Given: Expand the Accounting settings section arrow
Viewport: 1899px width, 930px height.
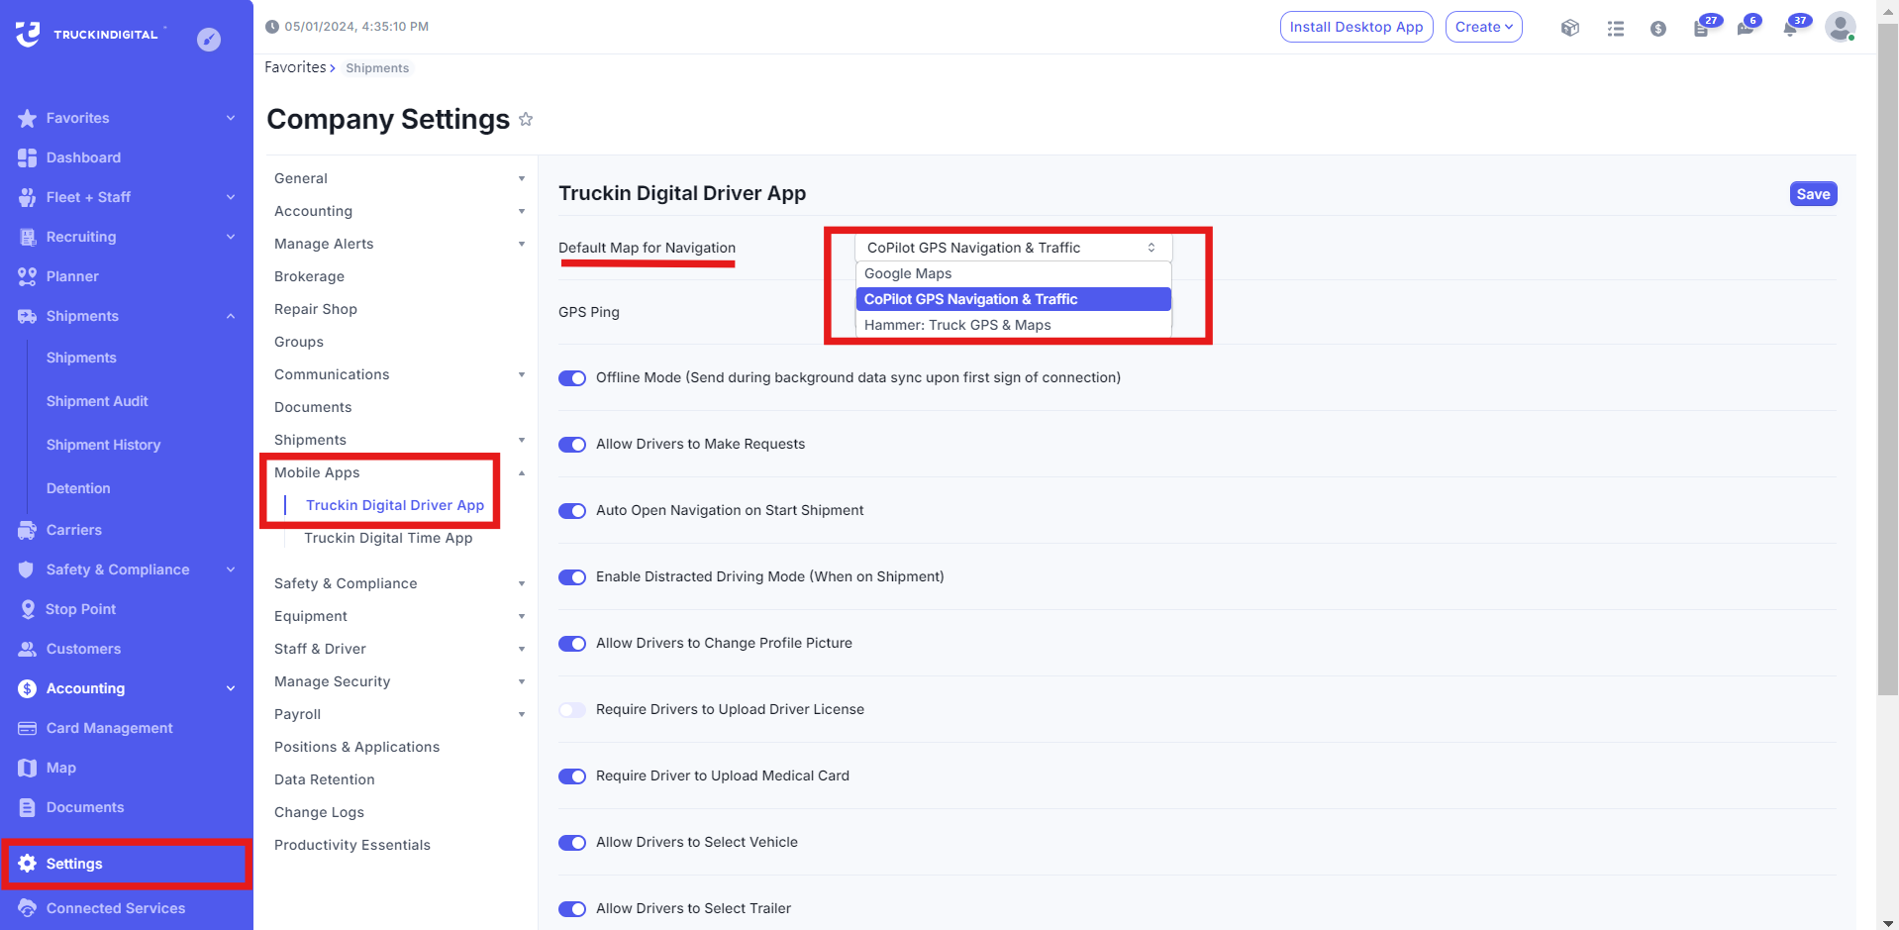Looking at the screenshot, I should pos(522,211).
